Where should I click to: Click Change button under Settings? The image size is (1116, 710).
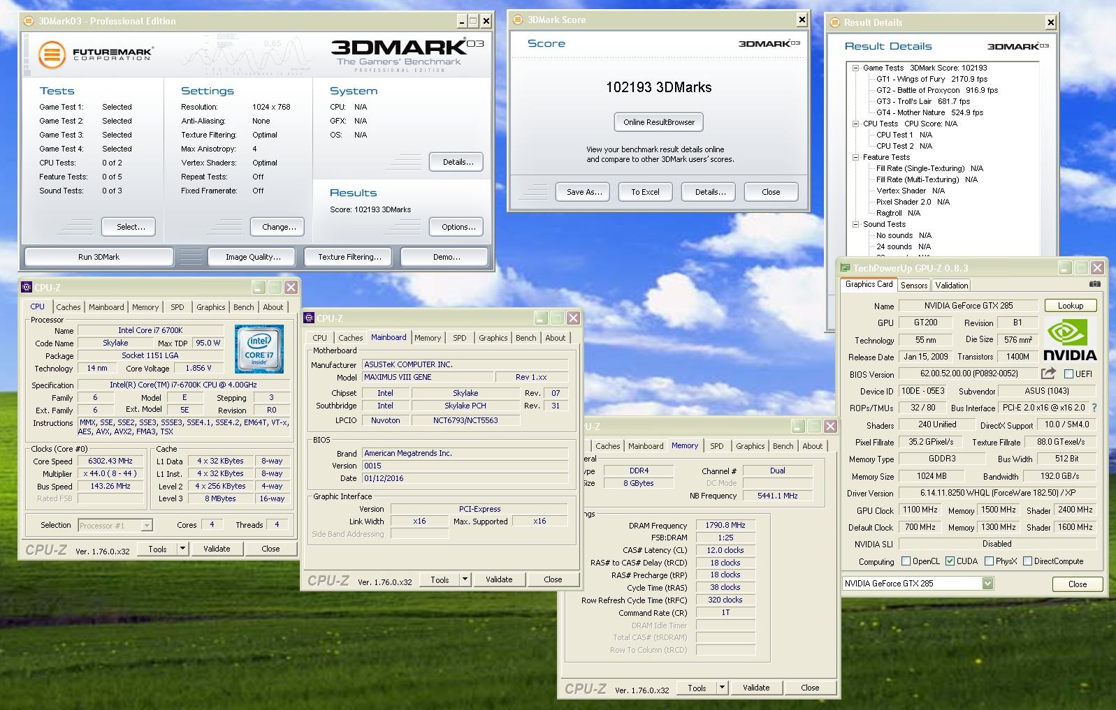pos(279,227)
